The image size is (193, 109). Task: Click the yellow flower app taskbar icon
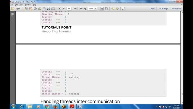[x=64, y=107]
